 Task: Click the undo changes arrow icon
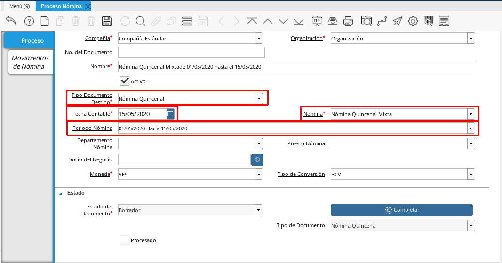pyautogui.click(x=11, y=21)
